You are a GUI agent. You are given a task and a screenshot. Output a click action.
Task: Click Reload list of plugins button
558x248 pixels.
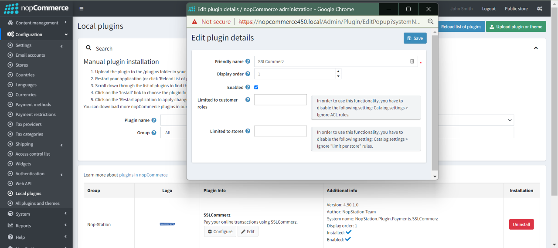[x=461, y=27]
